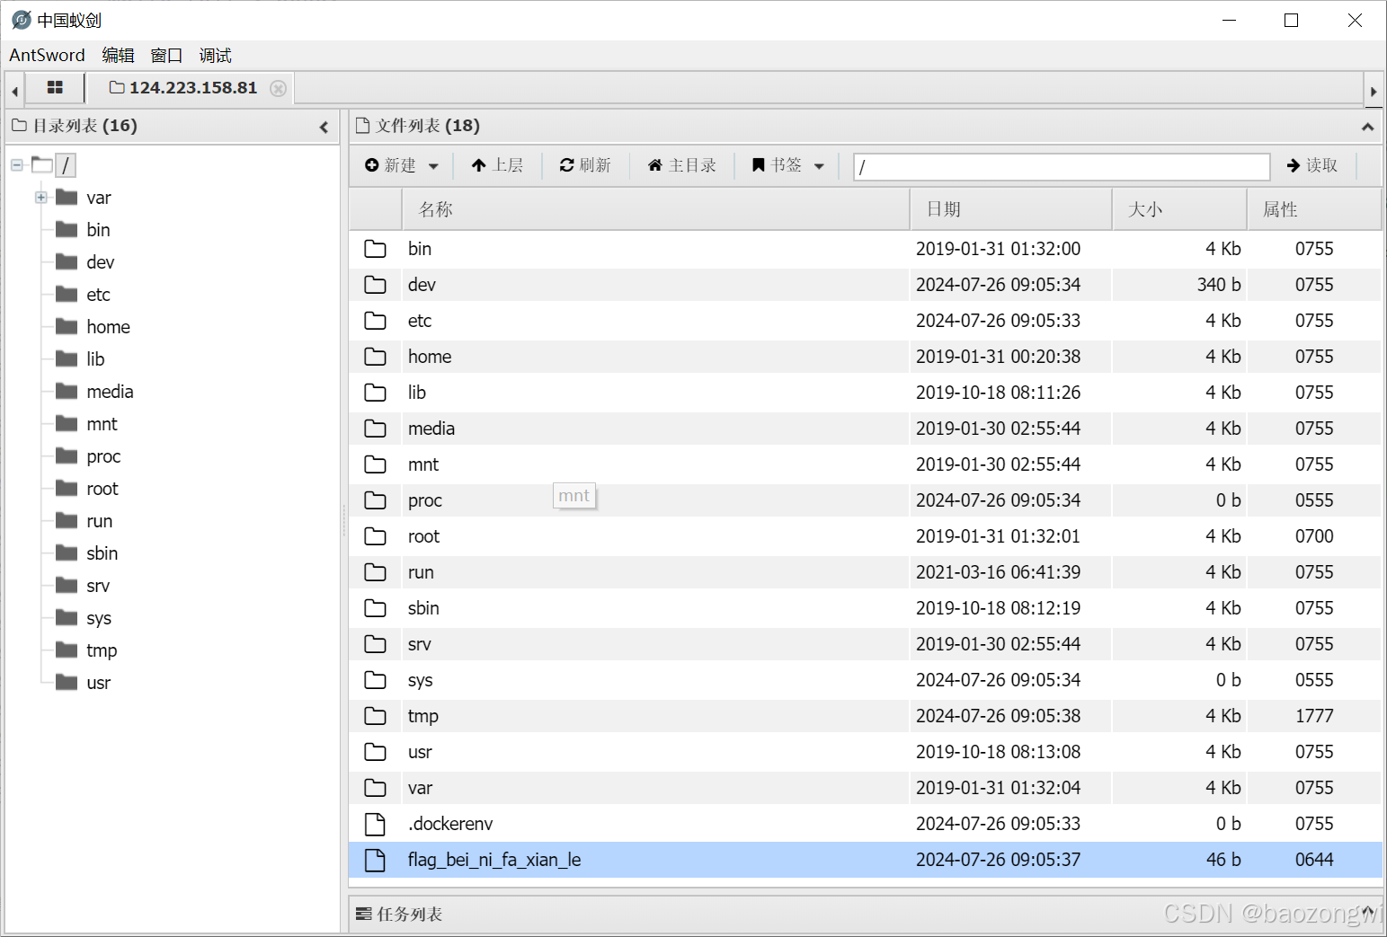Click the path input field

(1062, 166)
